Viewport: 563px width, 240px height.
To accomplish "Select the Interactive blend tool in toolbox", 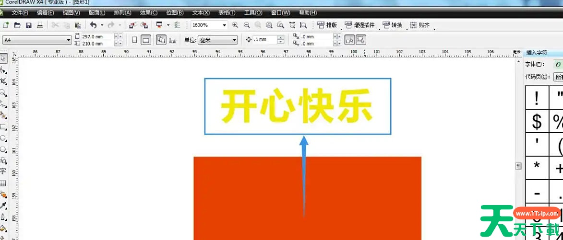I will pos(3,194).
